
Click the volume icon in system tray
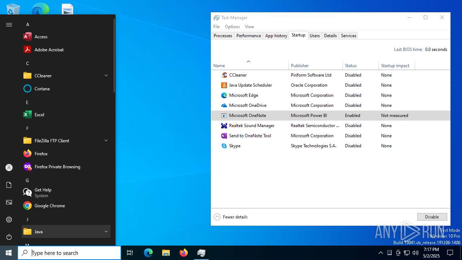(415, 253)
